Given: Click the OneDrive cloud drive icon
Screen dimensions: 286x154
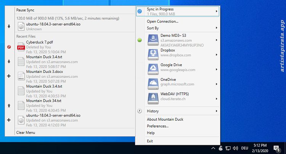Looking at the screenshot, I should click(153, 83).
